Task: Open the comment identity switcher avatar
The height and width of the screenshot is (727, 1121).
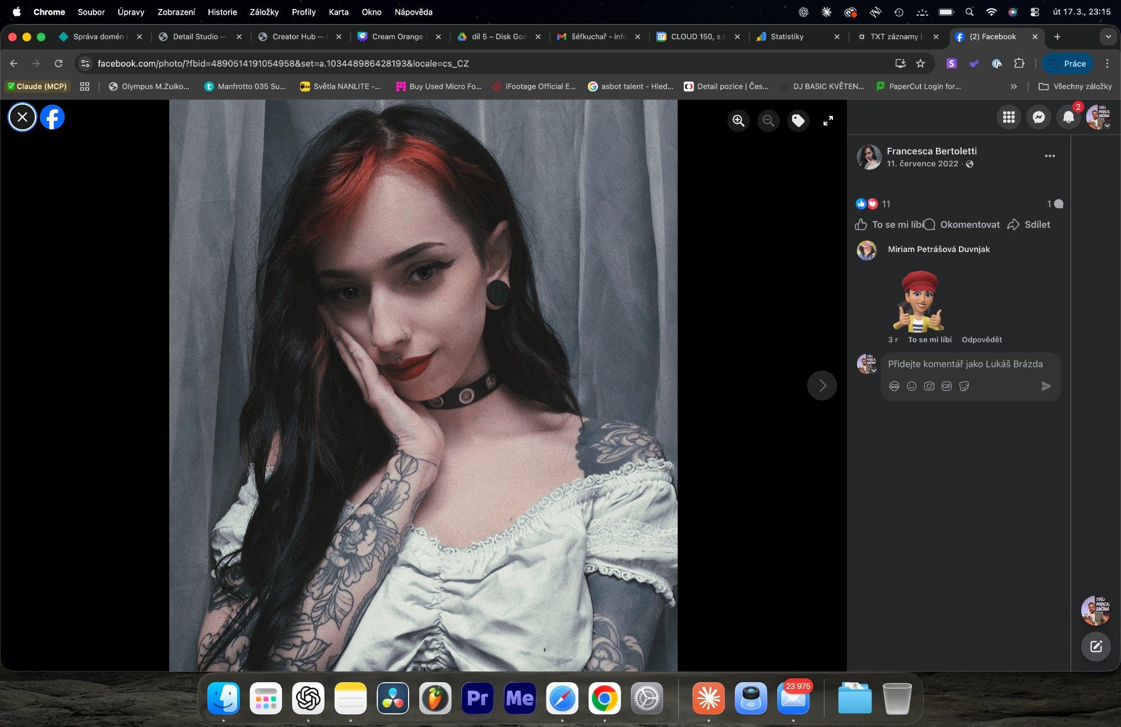Action: click(867, 363)
